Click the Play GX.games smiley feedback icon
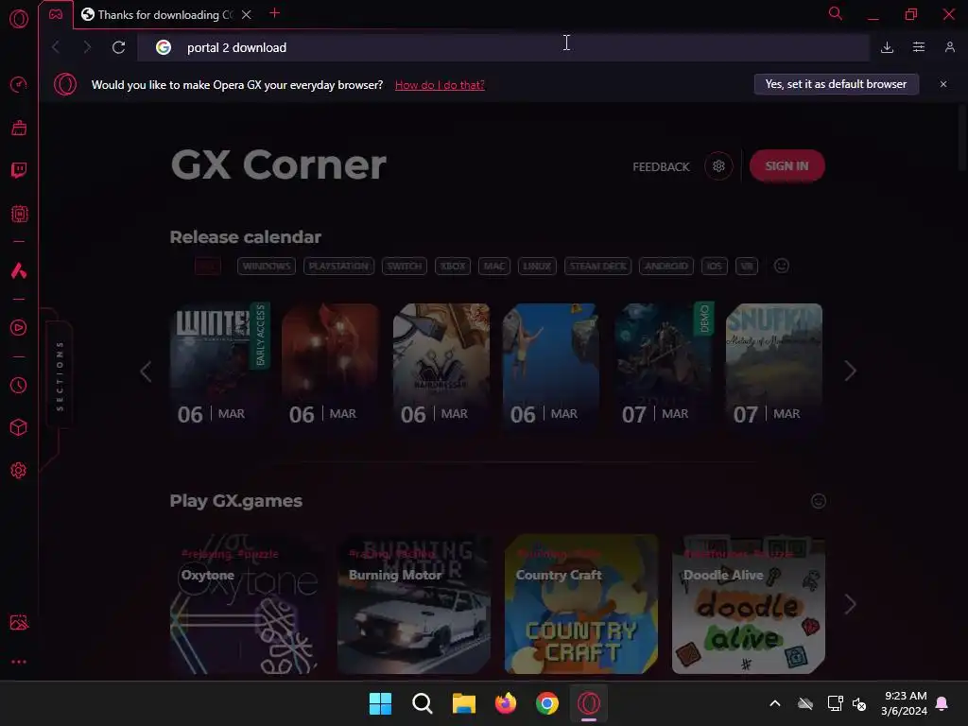 (x=819, y=501)
